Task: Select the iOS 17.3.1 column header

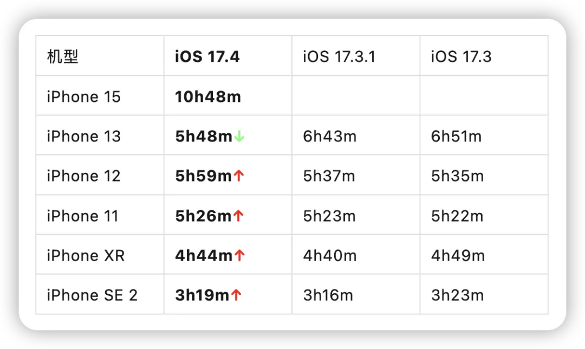Action: tap(339, 56)
